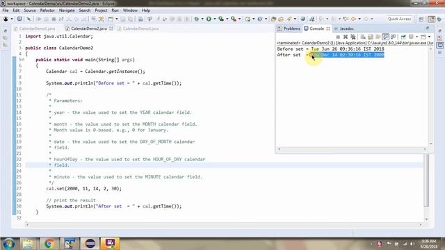
Task: Click the Save toolbar icon
Action: click(123, 19)
